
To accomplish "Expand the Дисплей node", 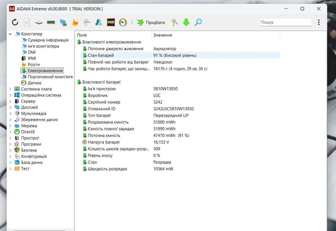I will coord(10,107).
